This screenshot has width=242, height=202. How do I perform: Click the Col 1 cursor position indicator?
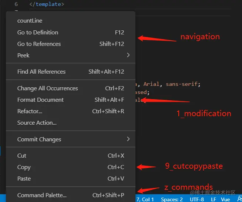[x=145, y=199]
